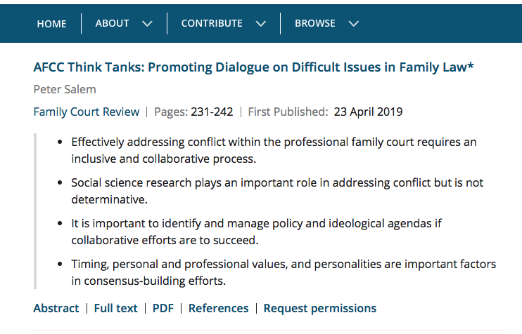The width and height of the screenshot is (522, 334).
Task: Open the Full text link
Action: (x=116, y=308)
